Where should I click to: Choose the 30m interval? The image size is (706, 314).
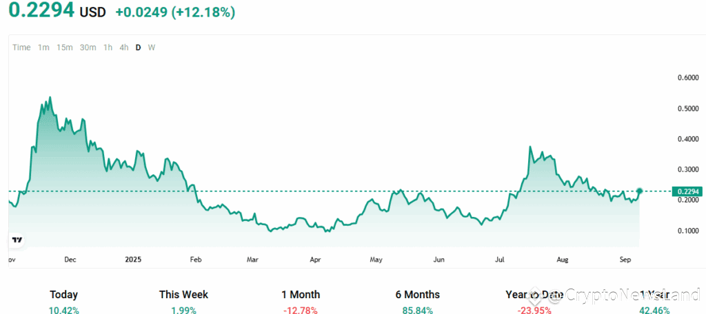click(x=88, y=48)
